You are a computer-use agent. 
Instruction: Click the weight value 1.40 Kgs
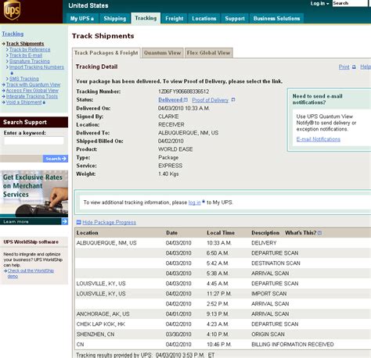click(168, 174)
